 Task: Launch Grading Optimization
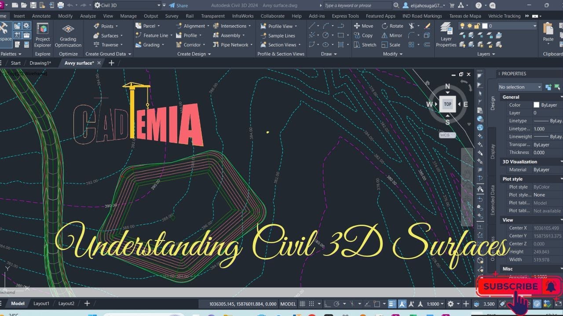point(68,35)
